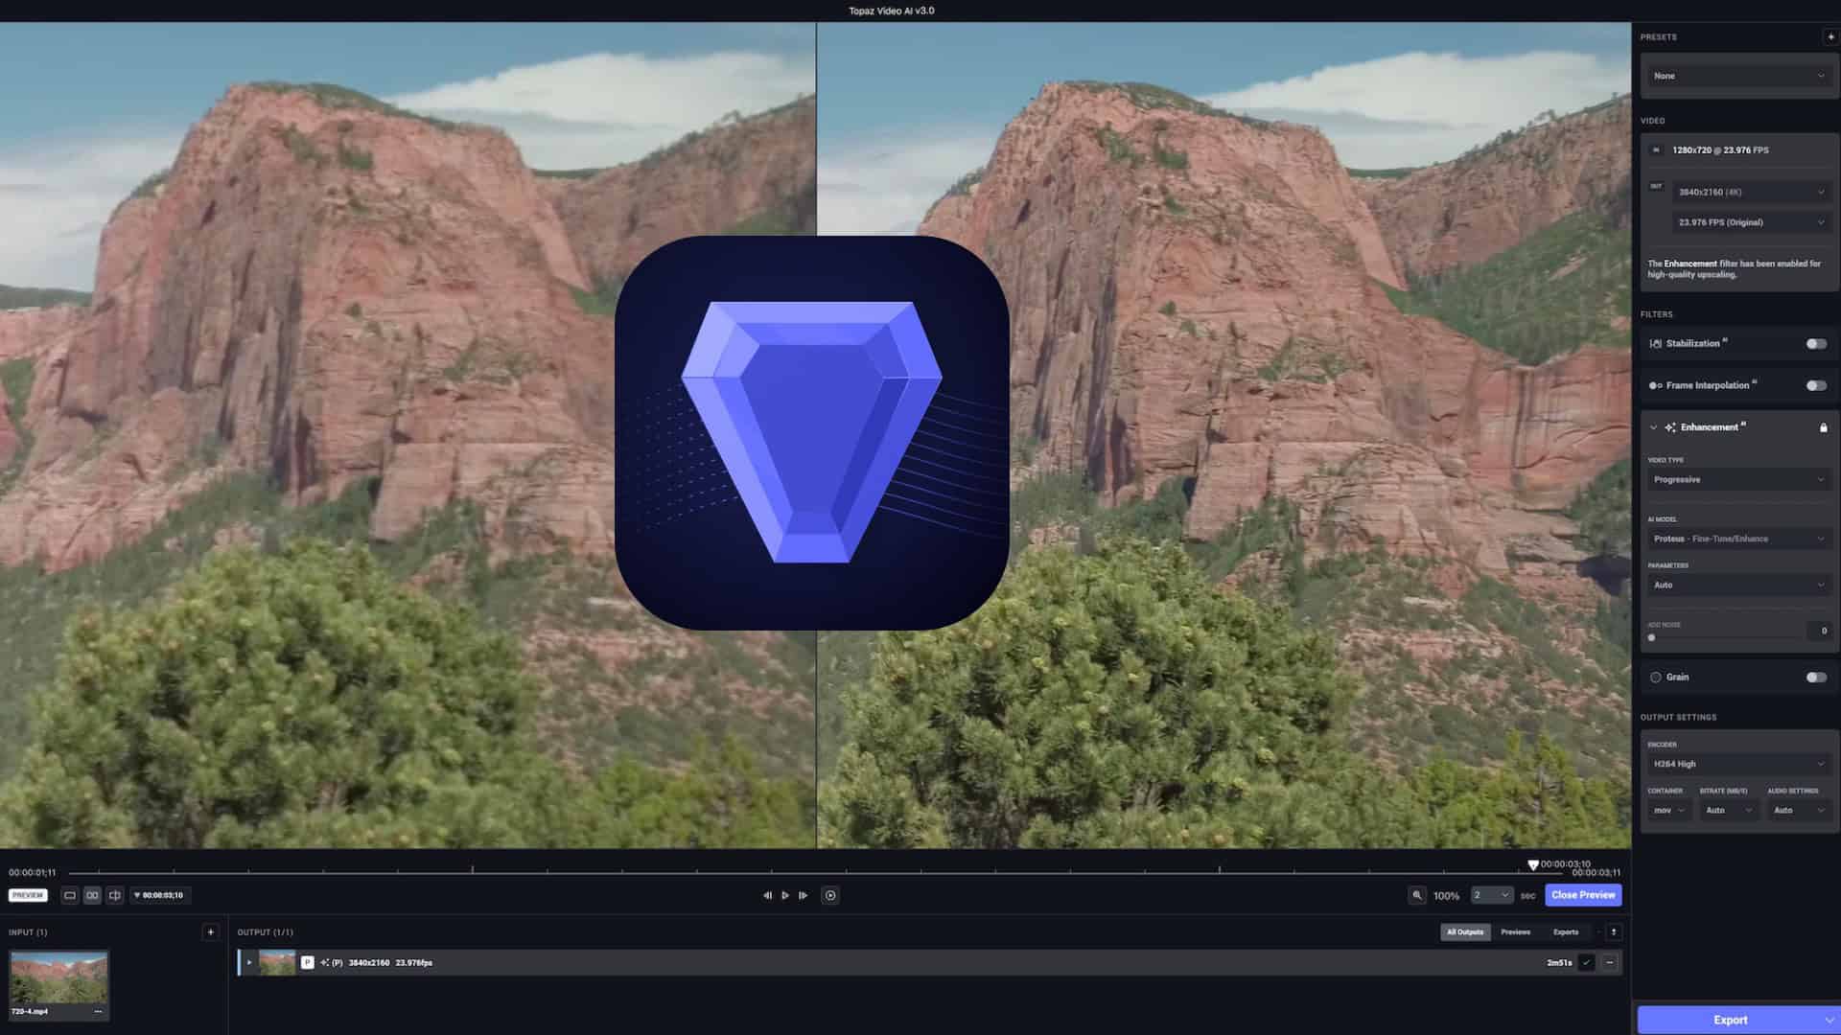Step back one frame
The image size is (1841, 1035).
click(767, 895)
